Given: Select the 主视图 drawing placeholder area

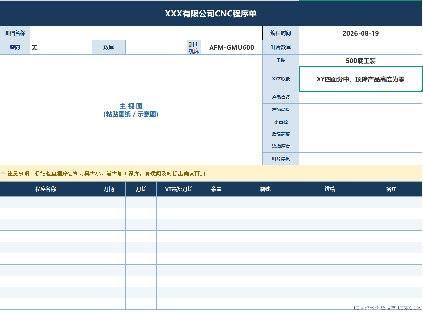Looking at the screenshot, I should 131,110.
